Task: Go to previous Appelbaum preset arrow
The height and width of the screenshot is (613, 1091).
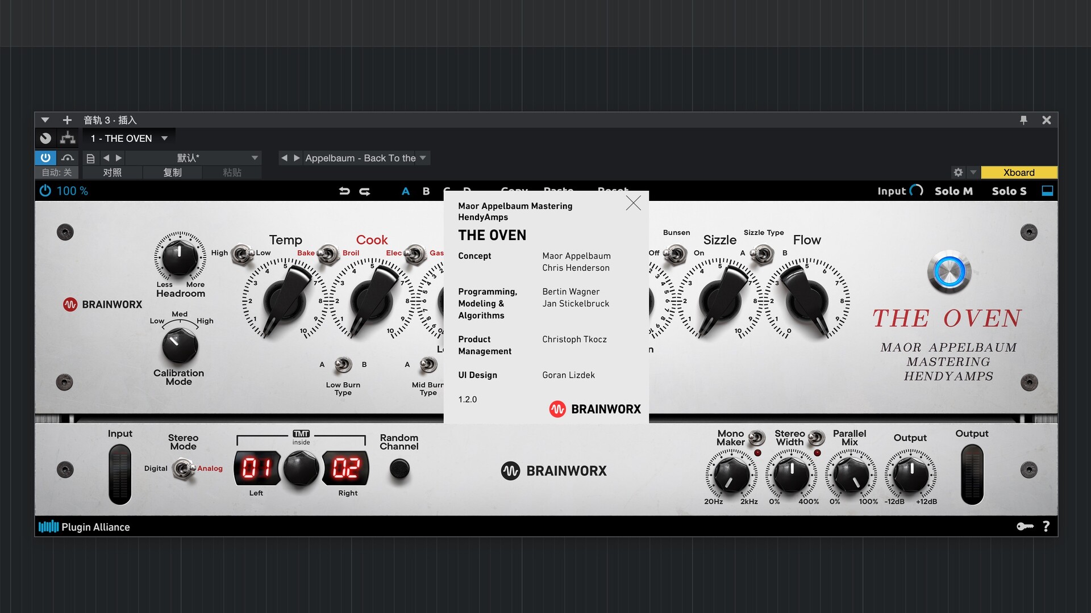Action: [284, 158]
